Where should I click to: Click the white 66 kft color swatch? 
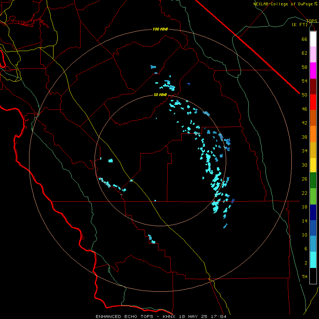point(313,39)
